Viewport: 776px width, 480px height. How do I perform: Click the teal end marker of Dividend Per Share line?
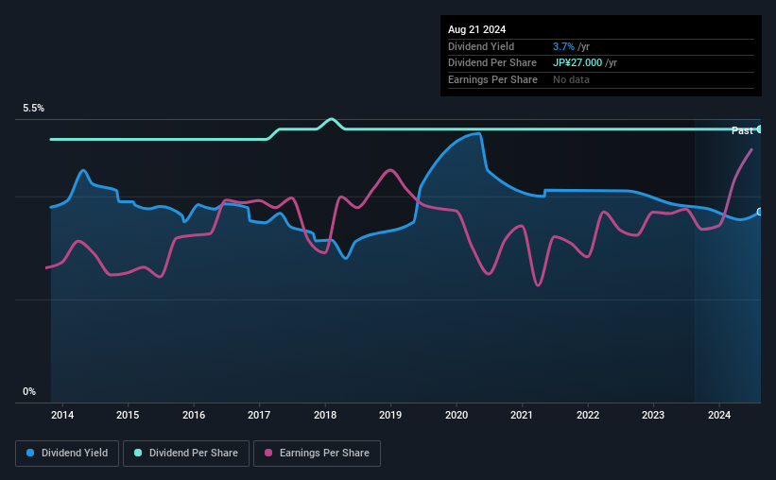point(760,129)
